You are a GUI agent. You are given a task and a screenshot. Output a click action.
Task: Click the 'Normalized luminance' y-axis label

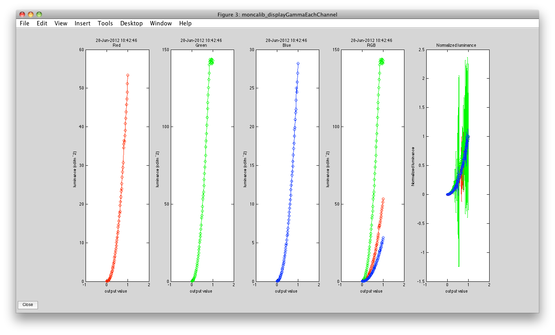click(x=413, y=166)
